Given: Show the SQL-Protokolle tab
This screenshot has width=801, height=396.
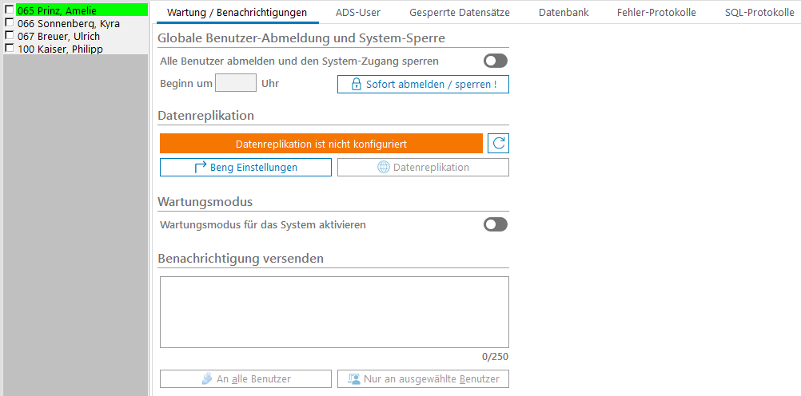Looking at the screenshot, I should pos(759,13).
